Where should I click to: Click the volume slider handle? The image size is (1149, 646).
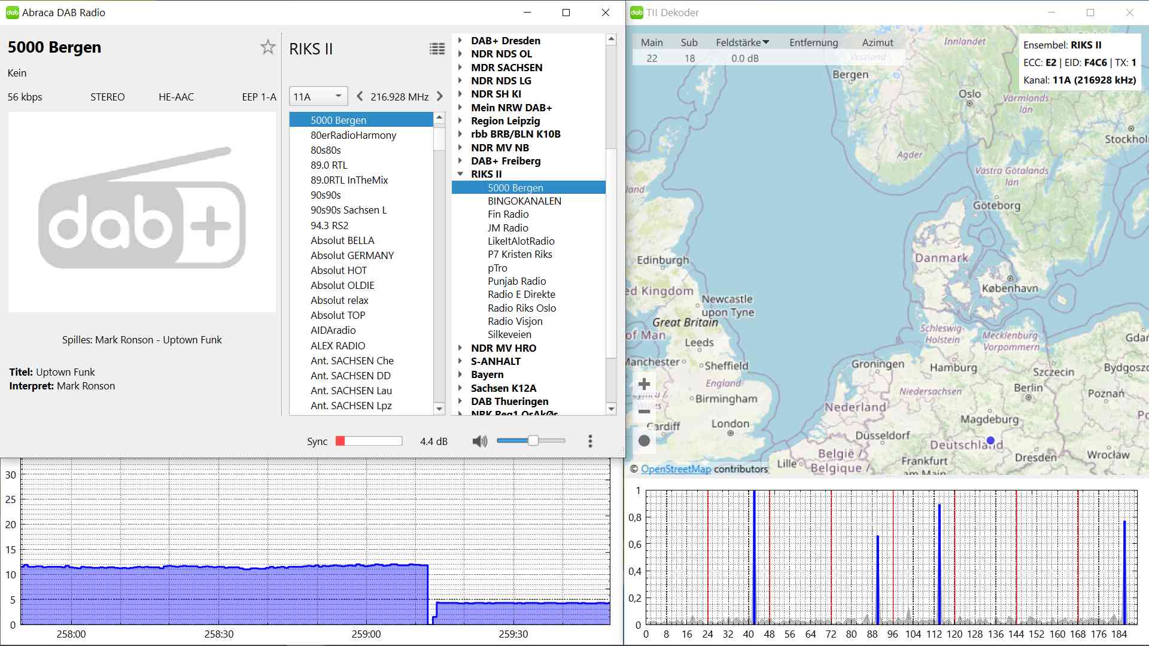click(533, 441)
